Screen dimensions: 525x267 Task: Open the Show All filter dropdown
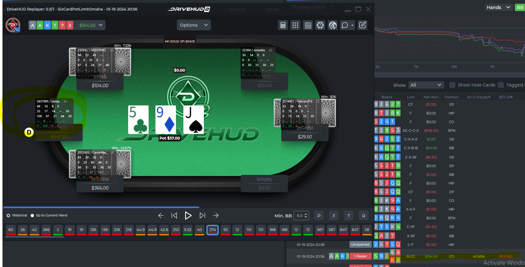426,85
